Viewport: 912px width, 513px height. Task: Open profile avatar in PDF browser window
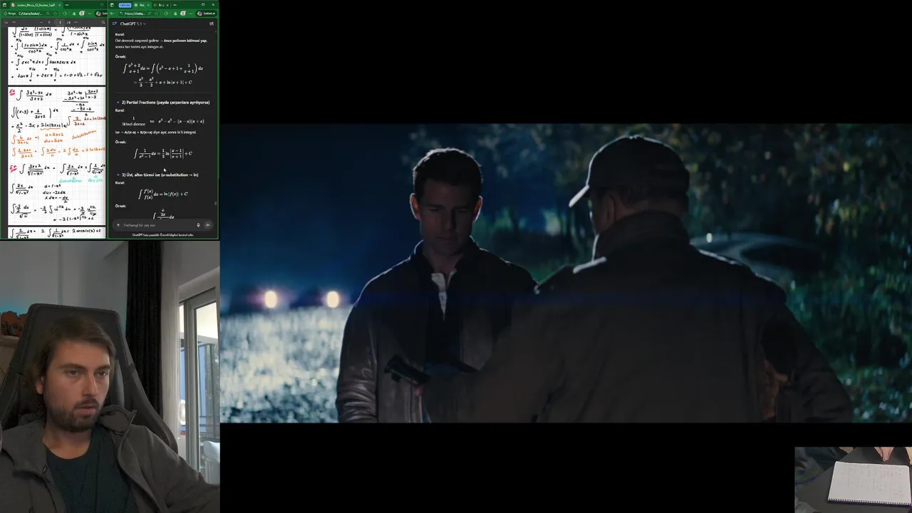click(82, 14)
